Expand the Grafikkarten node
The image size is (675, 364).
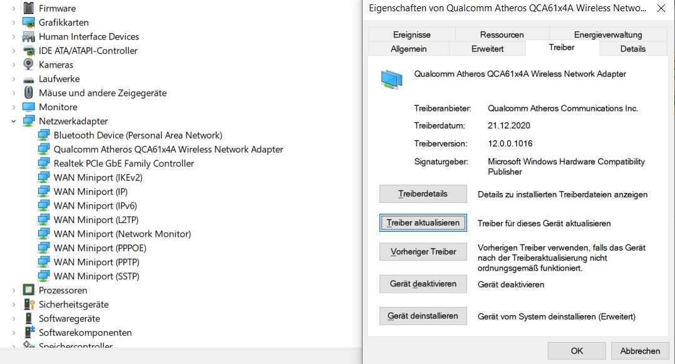coord(14,23)
